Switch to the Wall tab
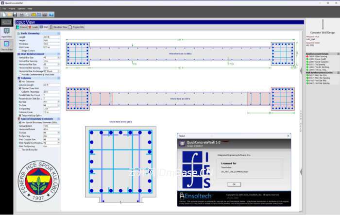This screenshot has height=215, width=340. (44, 27)
